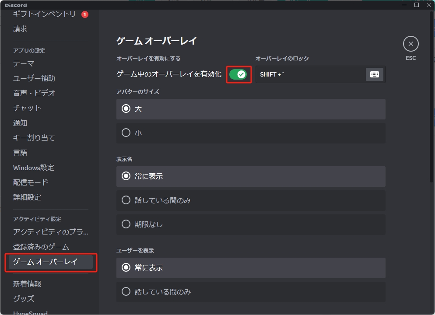
Task: Close the Discord window
Action: pyautogui.click(x=428, y=5)
